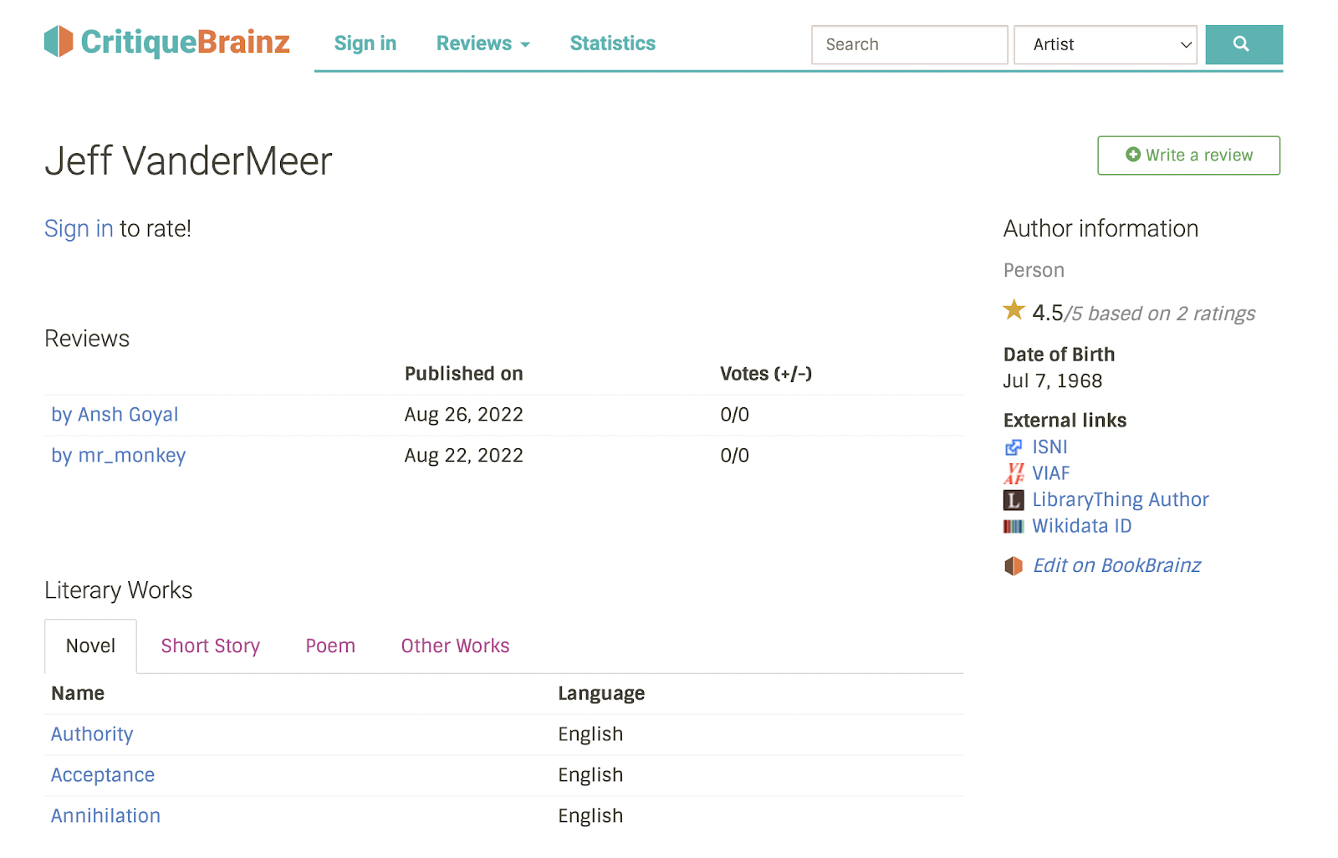1338x858 pixels.
Task: Follow the Edit on BookBrainz link
Action: click(x=1116, y=566)
